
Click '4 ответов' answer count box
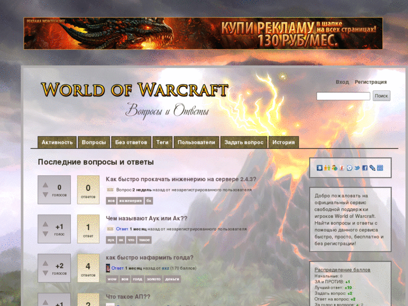(88, 268)
